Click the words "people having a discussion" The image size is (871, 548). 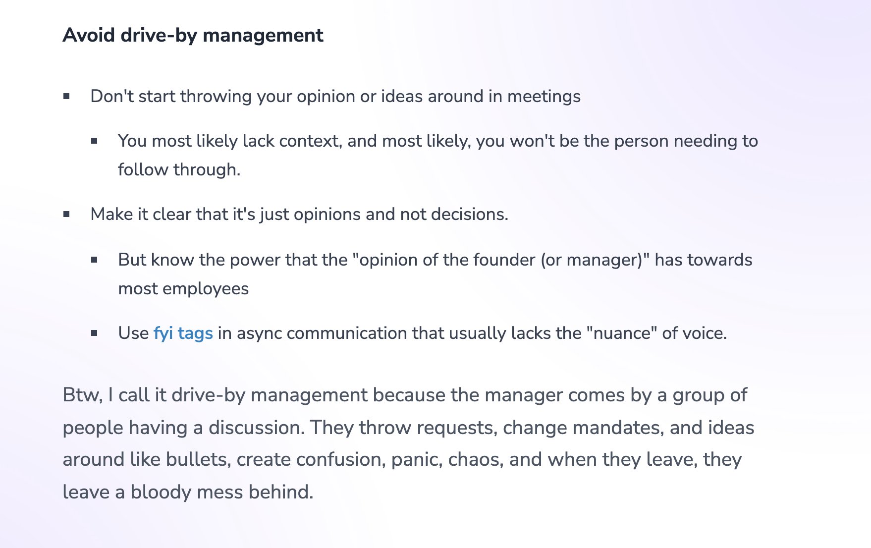(183, 428)
